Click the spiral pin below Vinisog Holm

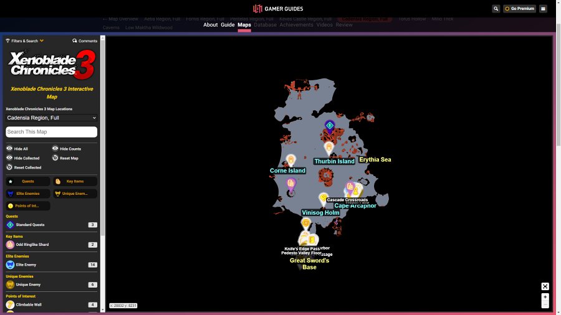(x=306, y=224)
